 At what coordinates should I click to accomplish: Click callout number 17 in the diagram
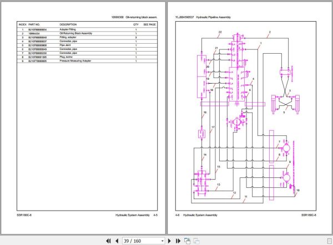[213, 127]
